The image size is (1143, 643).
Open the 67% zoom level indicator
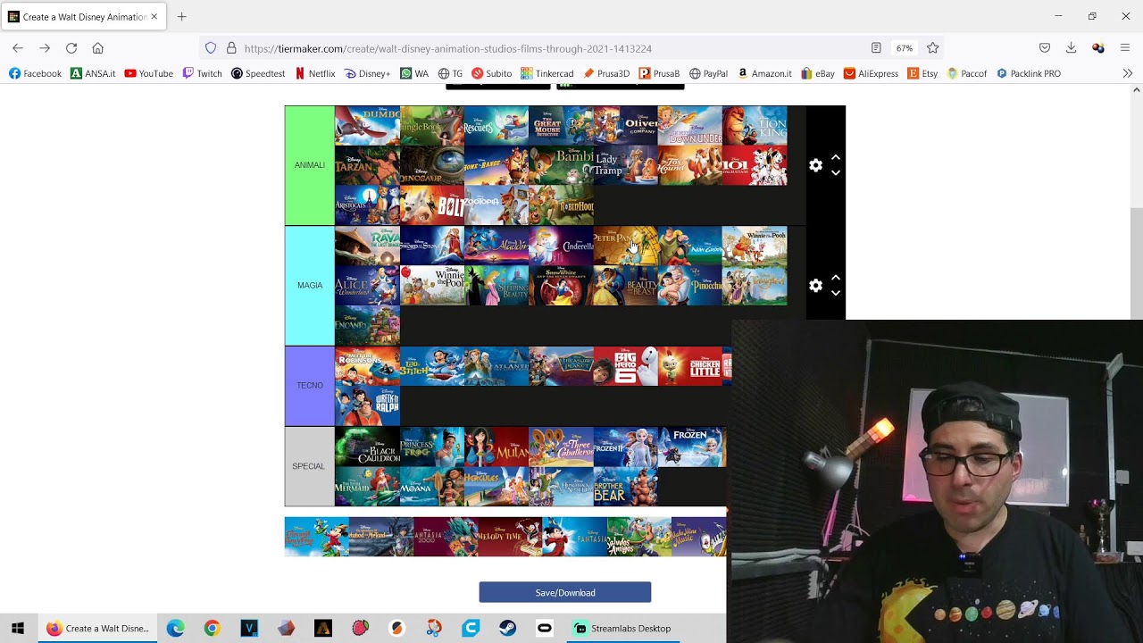click(x=905, y=48)
